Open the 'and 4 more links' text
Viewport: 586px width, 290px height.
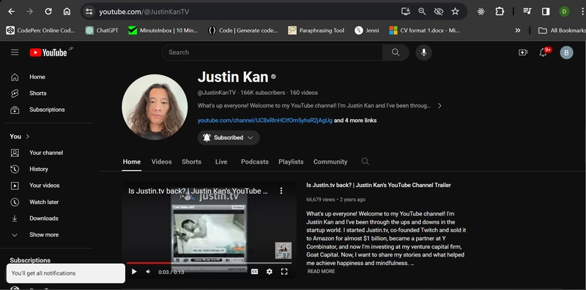pos(355,121)
